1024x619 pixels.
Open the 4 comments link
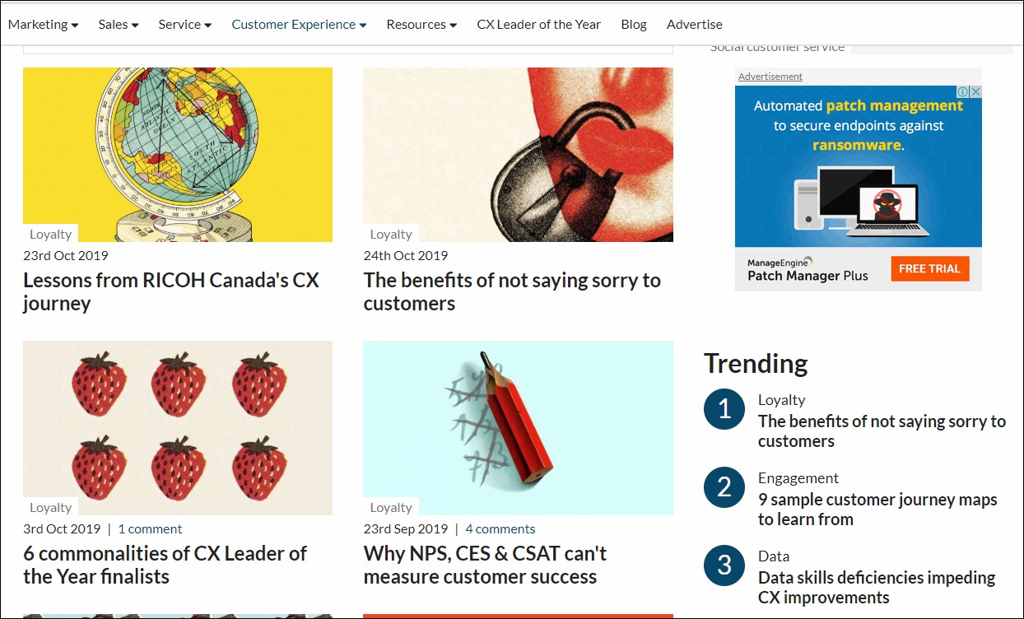tap(500, 529)
